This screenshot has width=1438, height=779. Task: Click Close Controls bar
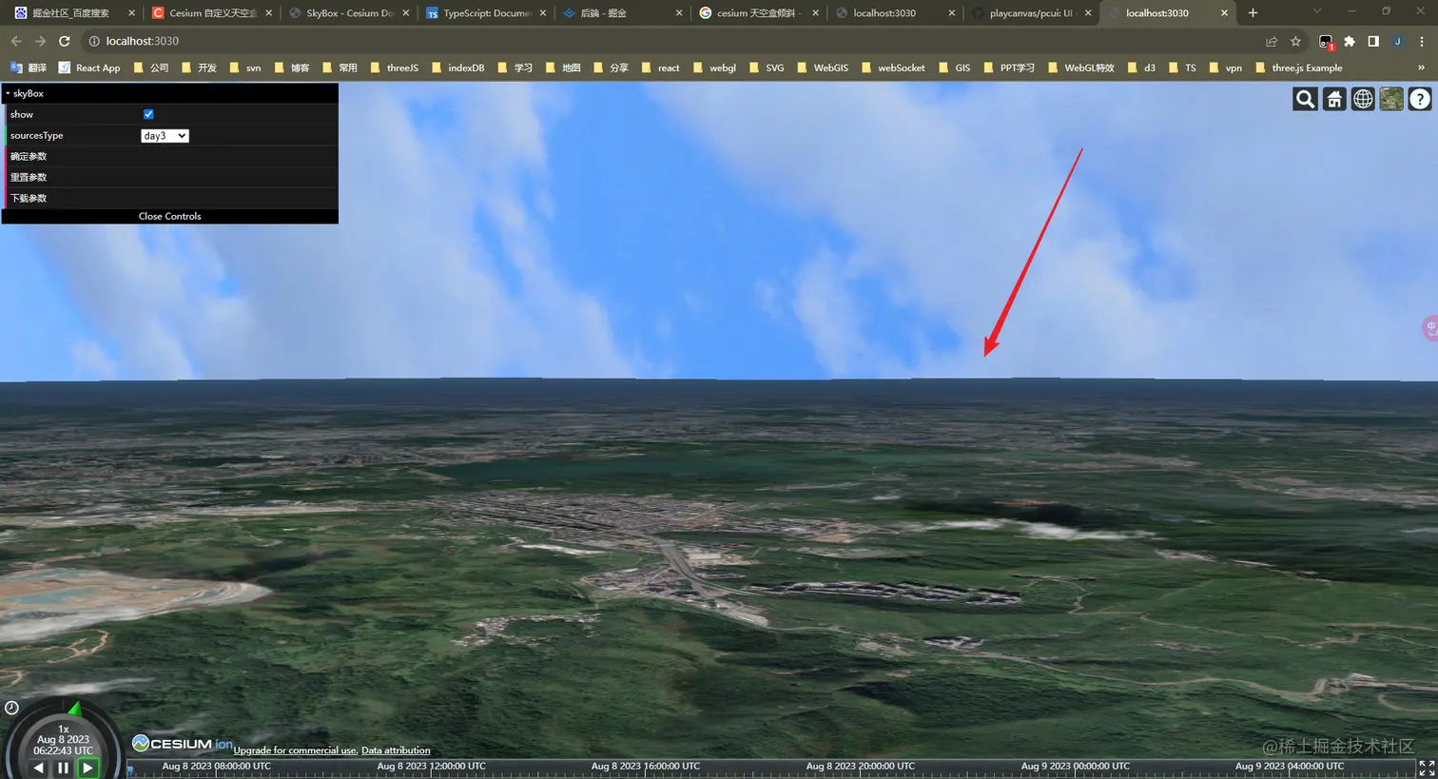(x=170, y=217)
